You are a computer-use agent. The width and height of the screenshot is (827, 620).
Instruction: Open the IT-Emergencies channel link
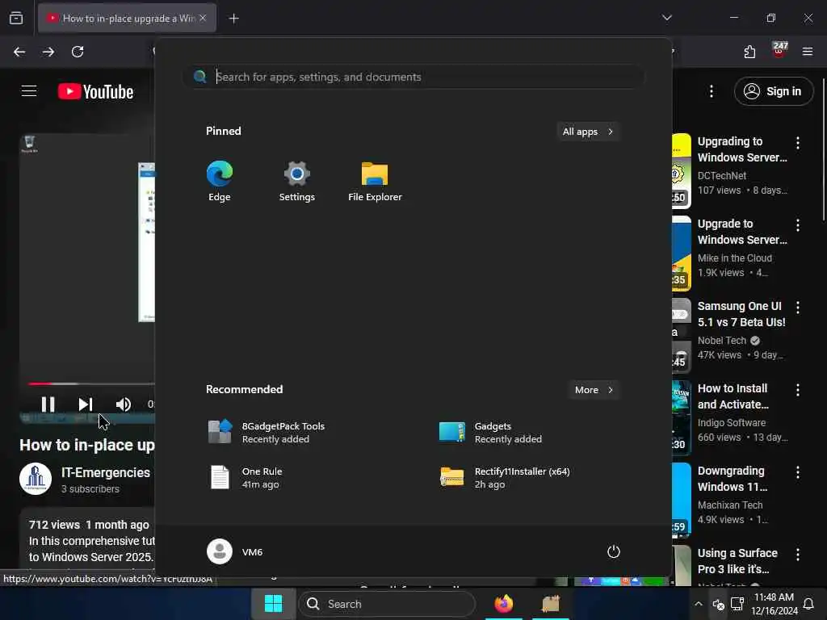106,472
